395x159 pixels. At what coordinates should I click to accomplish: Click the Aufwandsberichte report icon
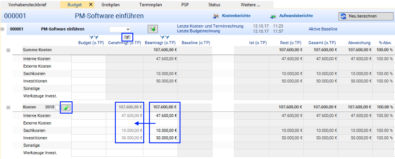tap(273, 16)
